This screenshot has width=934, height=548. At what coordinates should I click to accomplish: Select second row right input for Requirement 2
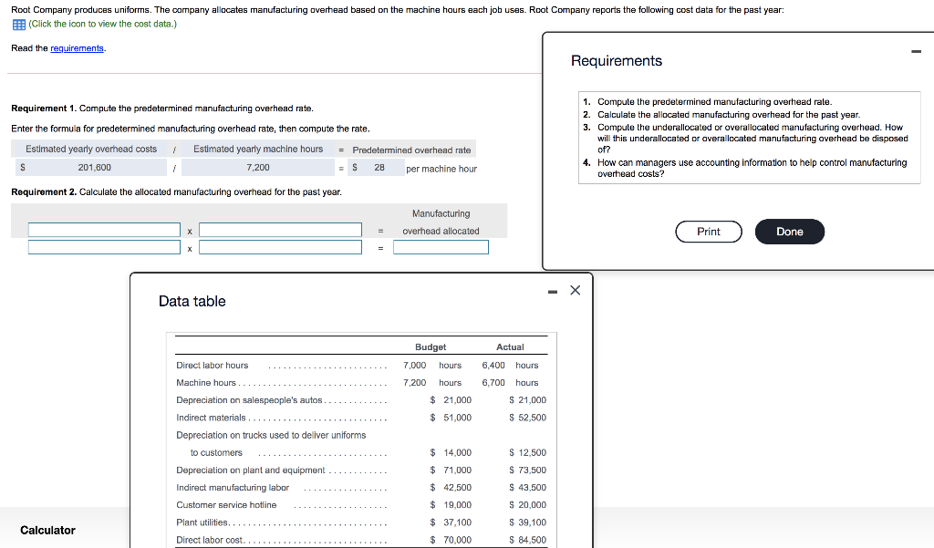tap(280, 247)
